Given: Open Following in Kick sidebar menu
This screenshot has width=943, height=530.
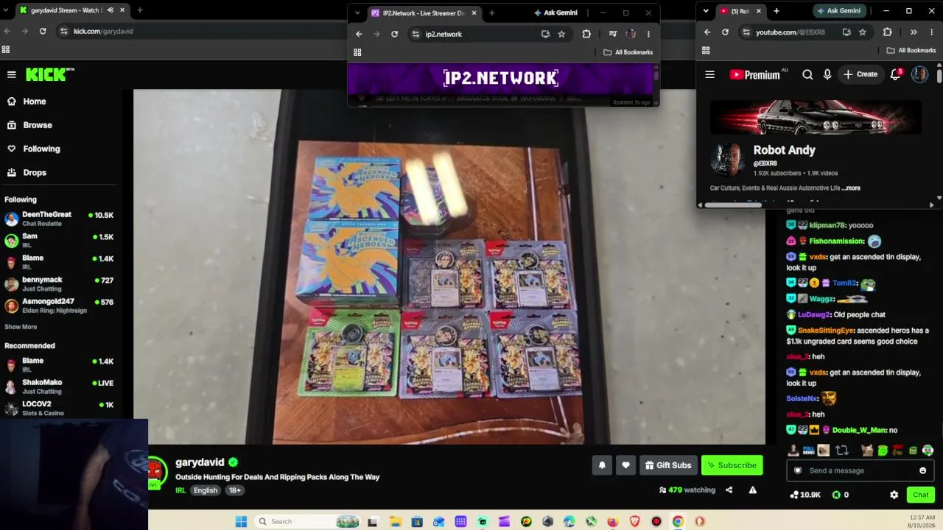Looking at the screenshot, I should click(x=34, y=149).
